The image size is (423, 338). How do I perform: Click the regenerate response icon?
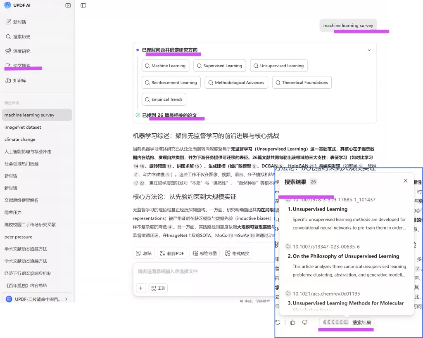(278, 322)
